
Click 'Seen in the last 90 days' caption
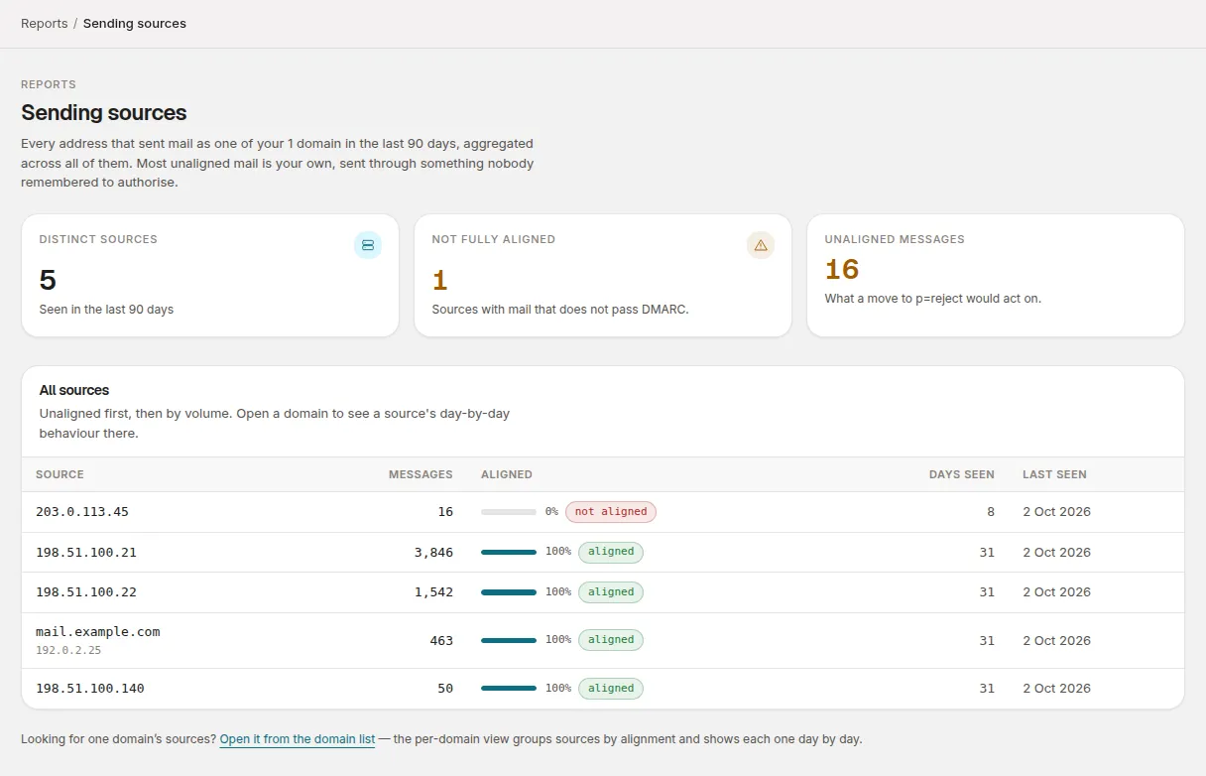[106, 310]
